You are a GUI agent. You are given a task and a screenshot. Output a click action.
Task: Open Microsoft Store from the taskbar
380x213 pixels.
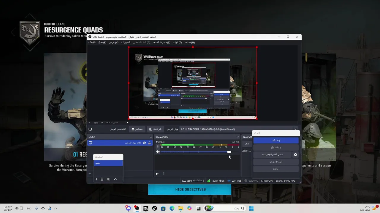163,208
